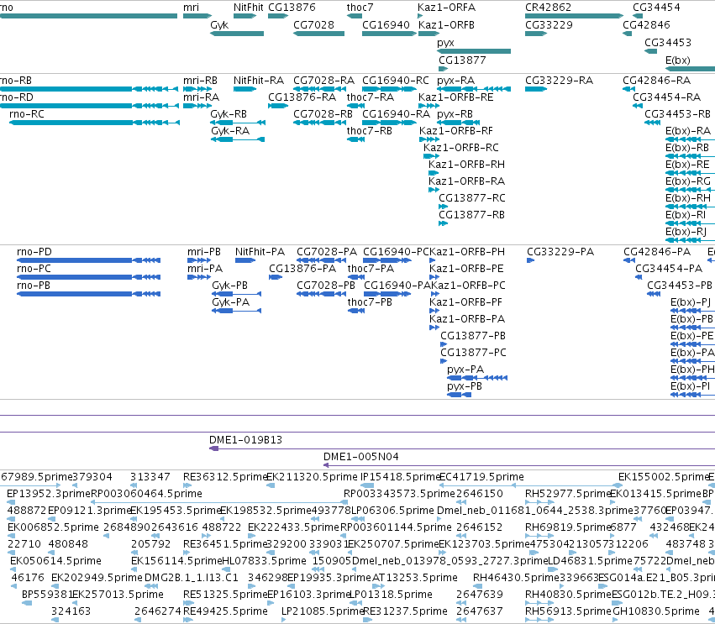Click the DME1-005N04 clone feature
715x624 pixels.
coord(519,465)
